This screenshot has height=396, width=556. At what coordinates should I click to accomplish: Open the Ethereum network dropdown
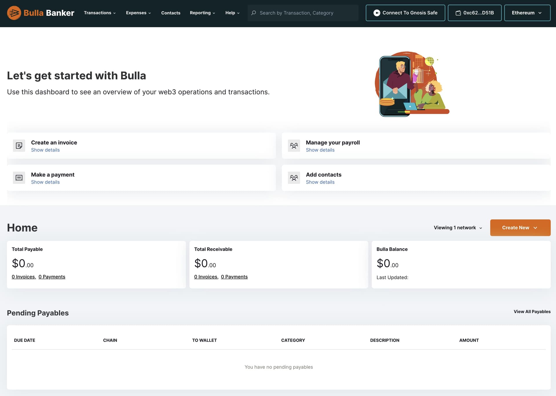click(x=527, y=13)
